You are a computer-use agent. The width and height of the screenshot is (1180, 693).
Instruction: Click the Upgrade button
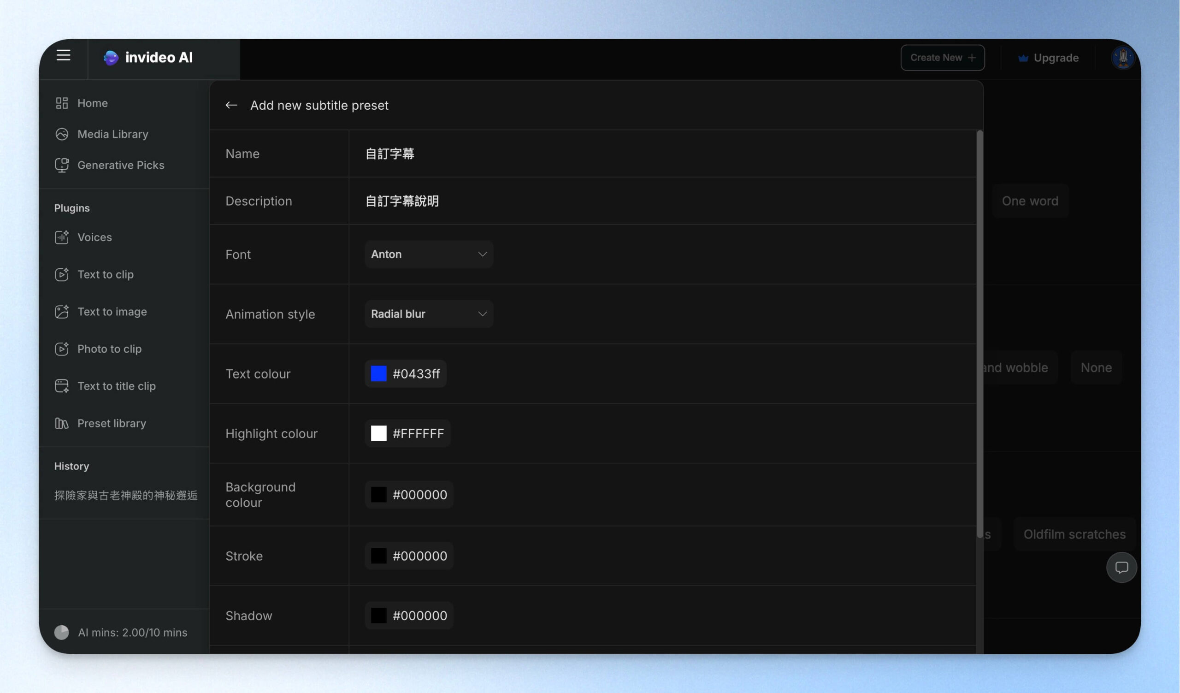click(x=1048, y=58)
